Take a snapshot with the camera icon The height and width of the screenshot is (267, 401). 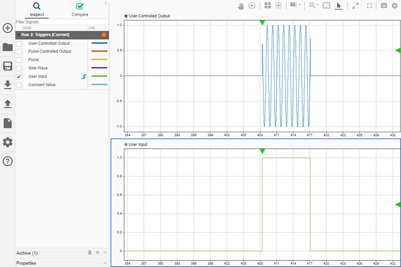pyautogui.click(x=384, y=6)
